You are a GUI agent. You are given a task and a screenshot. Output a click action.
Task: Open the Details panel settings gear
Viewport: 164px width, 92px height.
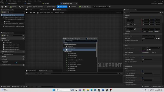tap(163, 13)
